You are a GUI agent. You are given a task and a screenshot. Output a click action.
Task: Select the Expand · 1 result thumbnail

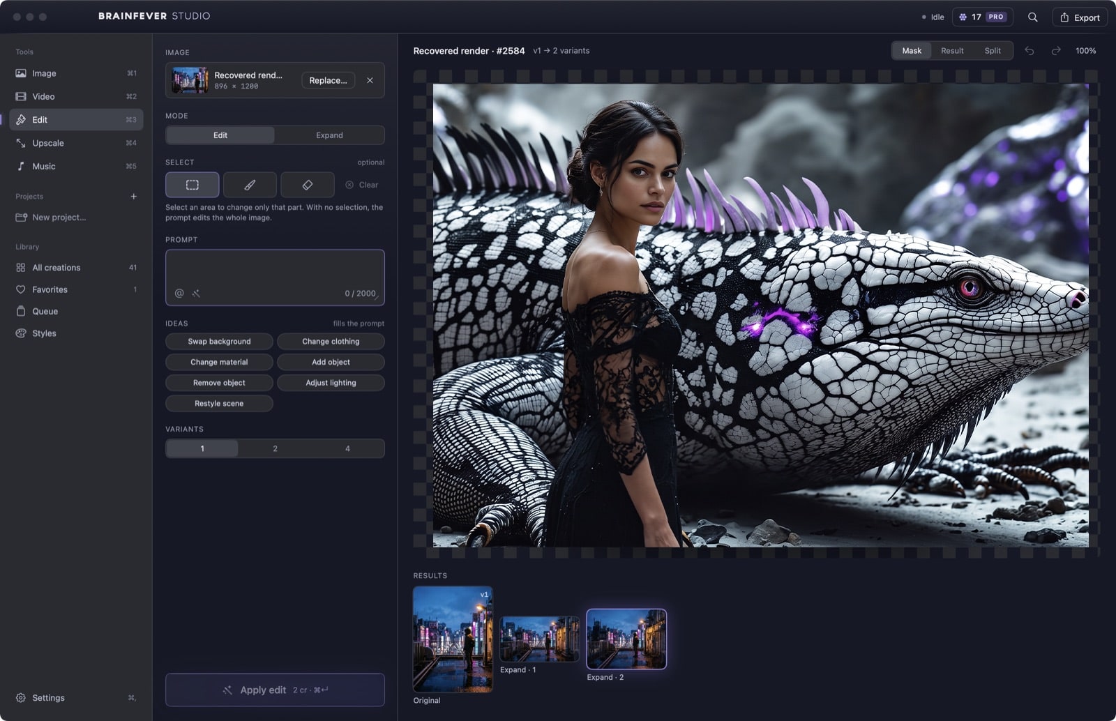(539, 639)
